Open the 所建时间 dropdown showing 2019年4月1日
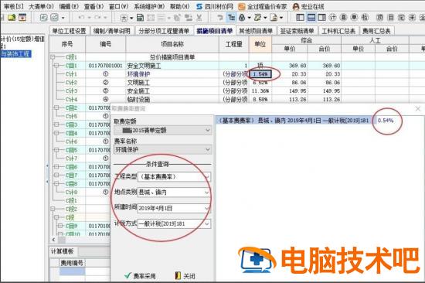Screen dimensions: 425x283 [174, 208]
